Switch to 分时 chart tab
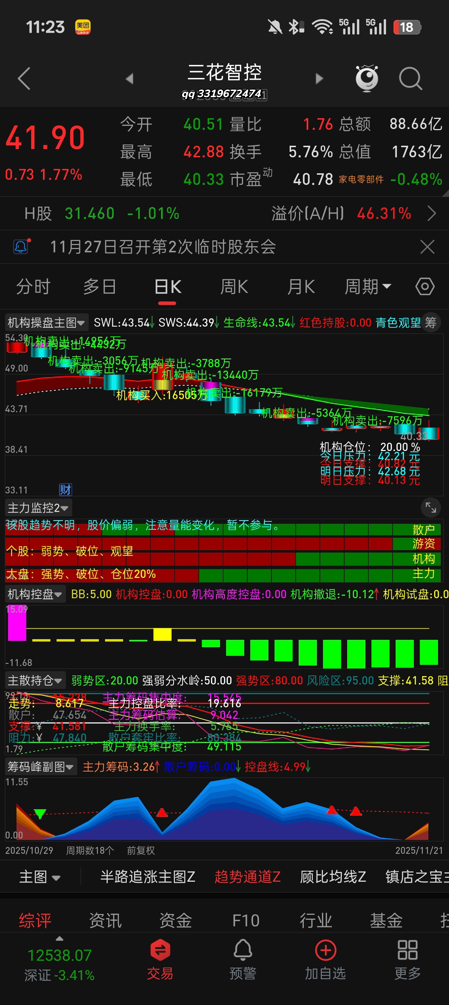The height and width of the screenshot is (1005, 449). (x=33, y=287)
